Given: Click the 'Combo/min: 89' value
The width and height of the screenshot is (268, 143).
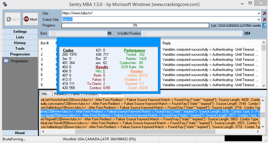Looking at the screenshot, I should [x=131, y=63].
